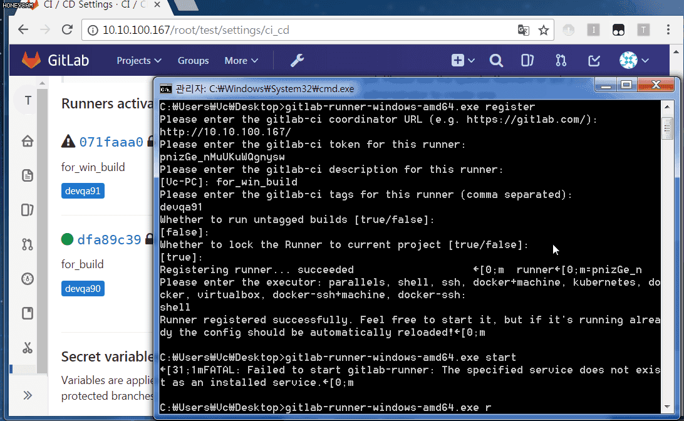Reload the page in browser
The image size is (684, 421).
[67, 29]
